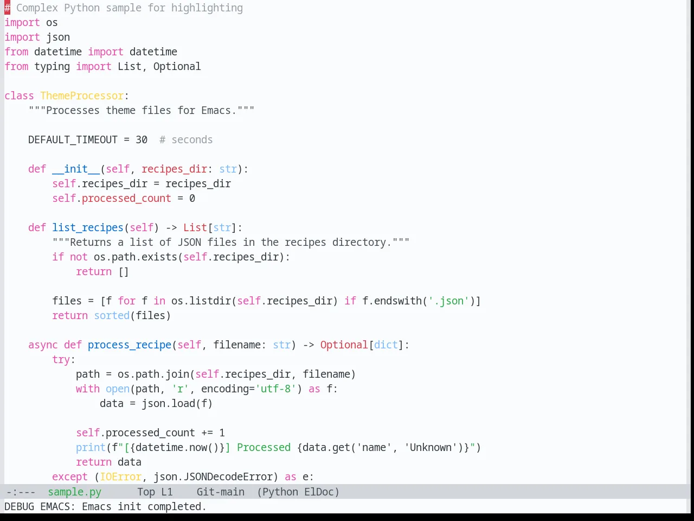Click os.listdir in the list comprehension

[201, 301]
